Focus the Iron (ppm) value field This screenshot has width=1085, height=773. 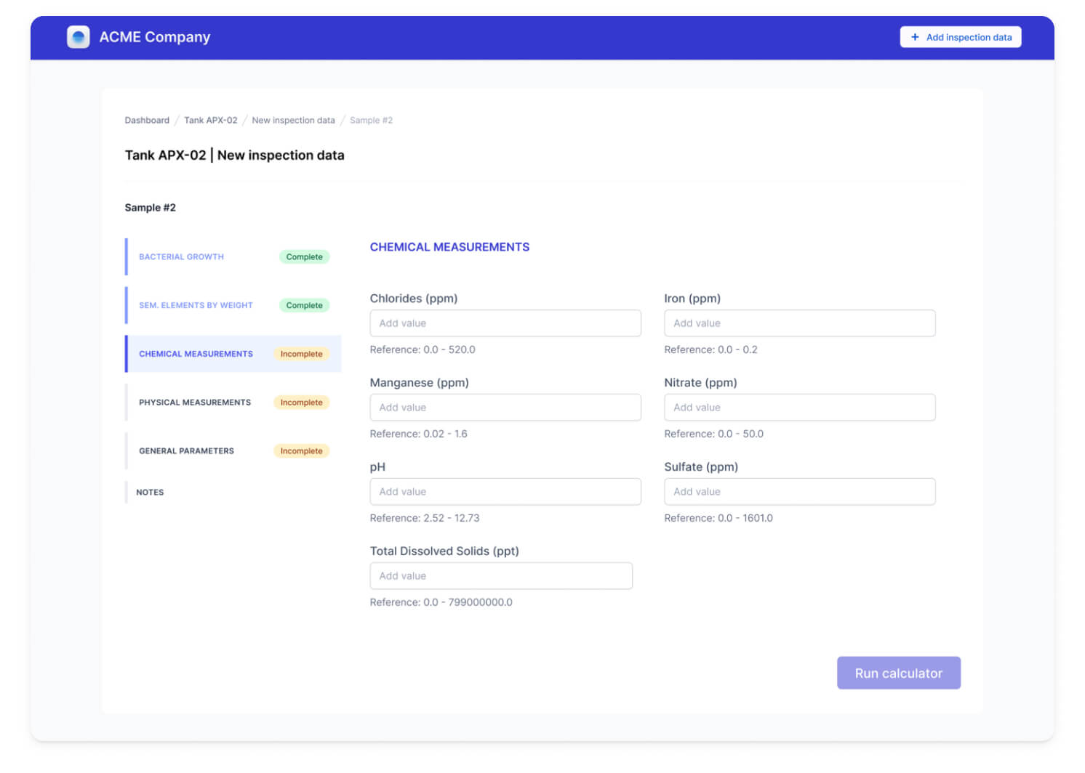(x=800, y=323)
